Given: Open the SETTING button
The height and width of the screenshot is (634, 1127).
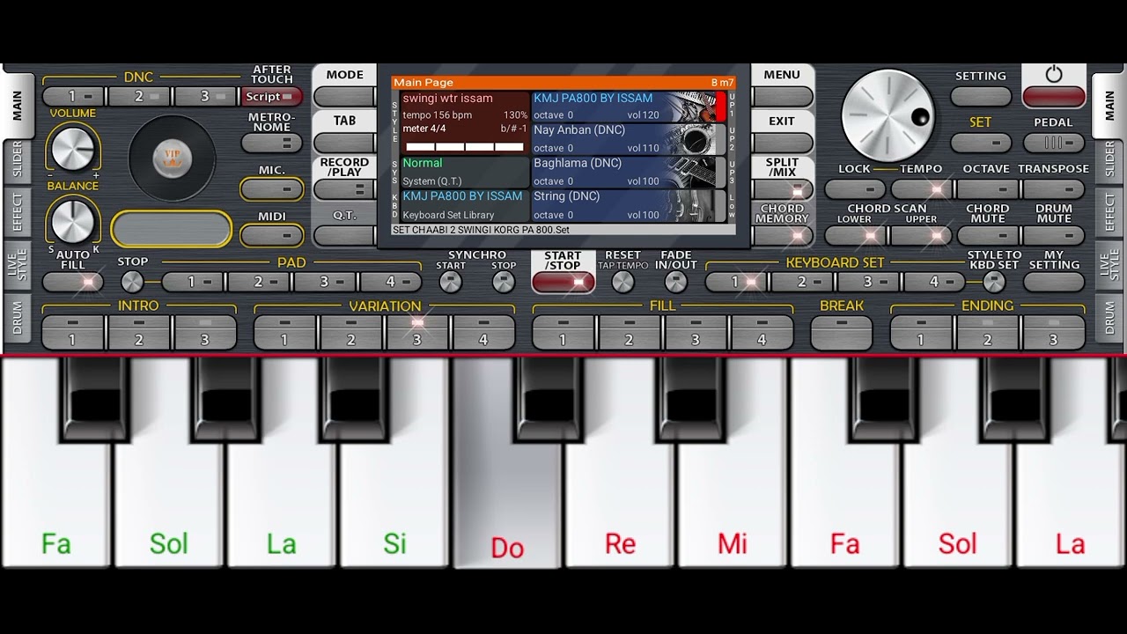Looking at the screenshot, I should (981, 97).
